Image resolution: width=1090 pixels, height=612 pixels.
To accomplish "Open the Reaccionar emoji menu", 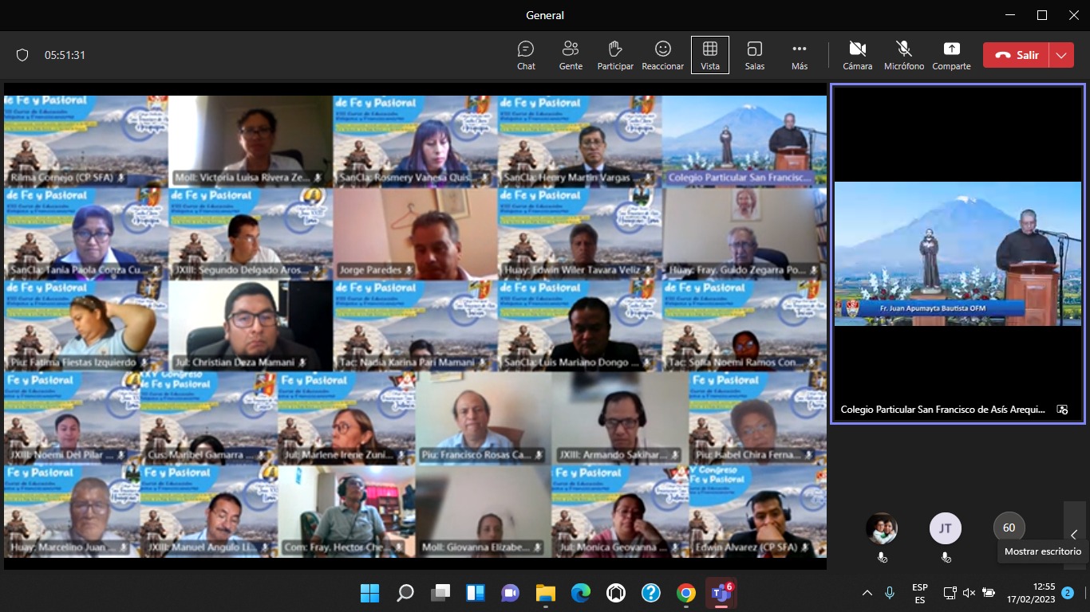I will 662,55.
